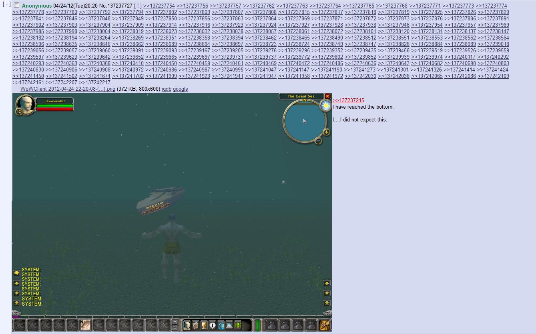This screenshot has width=536, height=334.
Task: Open reply link >>137240450
Action: pos(161,64)
